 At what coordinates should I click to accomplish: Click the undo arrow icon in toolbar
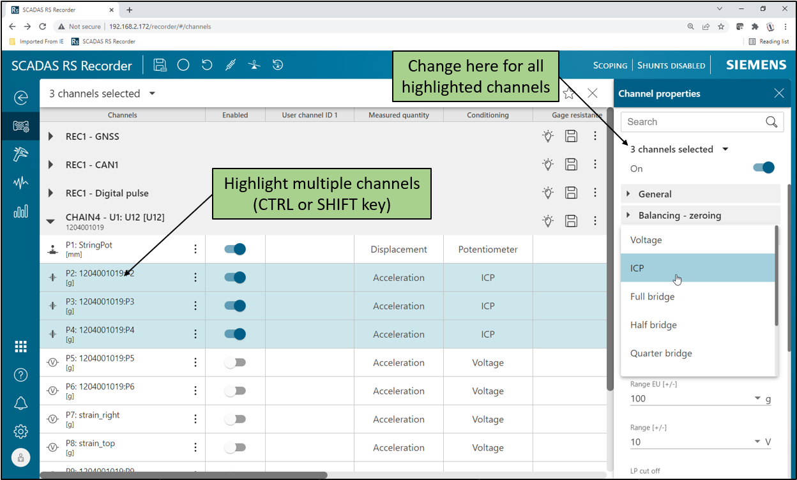(x=207, y=65)
